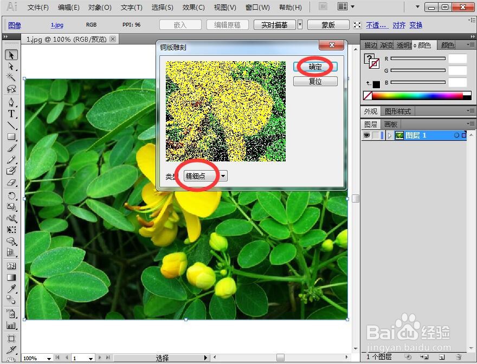Viewport: 477px width, 364px height.
Task: Open the 变换 link
Action: (416, 25)
